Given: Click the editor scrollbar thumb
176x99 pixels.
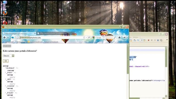Looking at the screenshot, I should pyautogui.click(x=166, y=58).
